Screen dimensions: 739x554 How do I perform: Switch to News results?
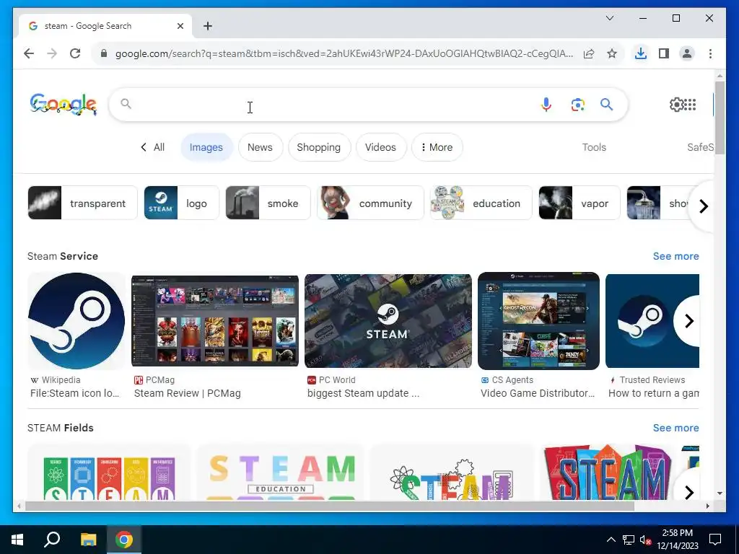260,147
